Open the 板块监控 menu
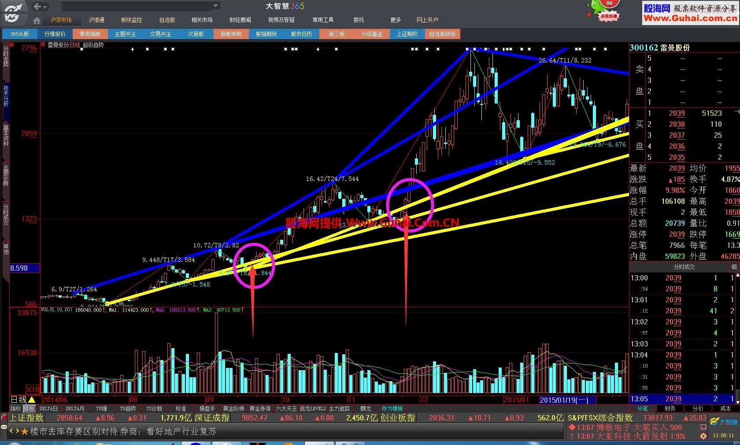The height and width of the screenshot is (445, 740). click(x=131, y=20)
